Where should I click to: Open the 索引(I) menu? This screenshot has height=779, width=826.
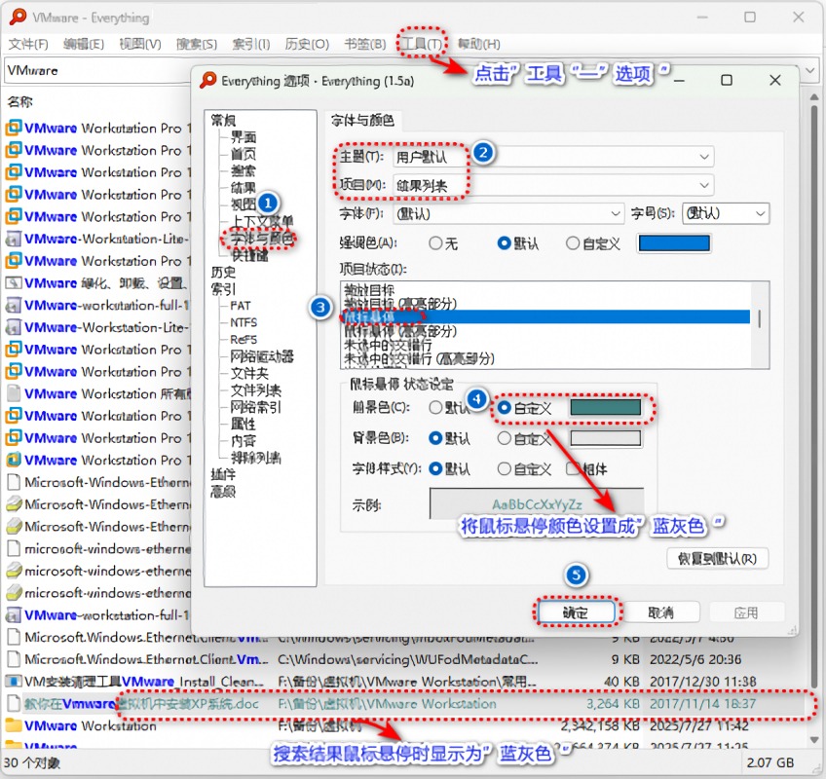coord(251,44)
